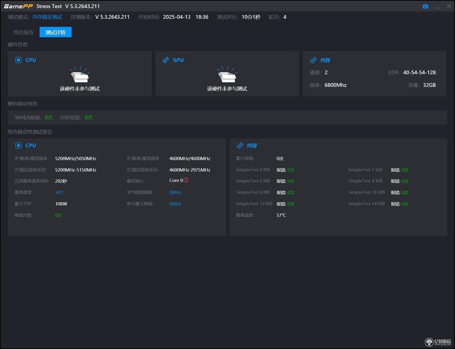Click the SimpleTest 8 MB error count

pos(291,192)
